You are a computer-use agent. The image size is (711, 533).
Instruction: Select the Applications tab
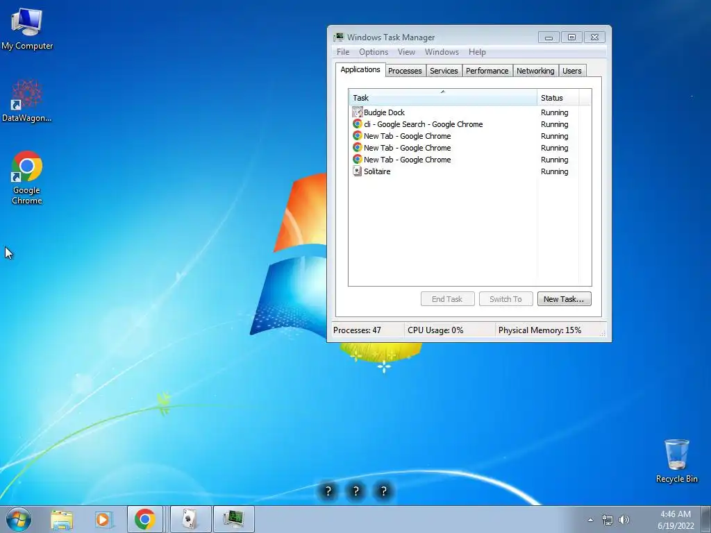360,69
